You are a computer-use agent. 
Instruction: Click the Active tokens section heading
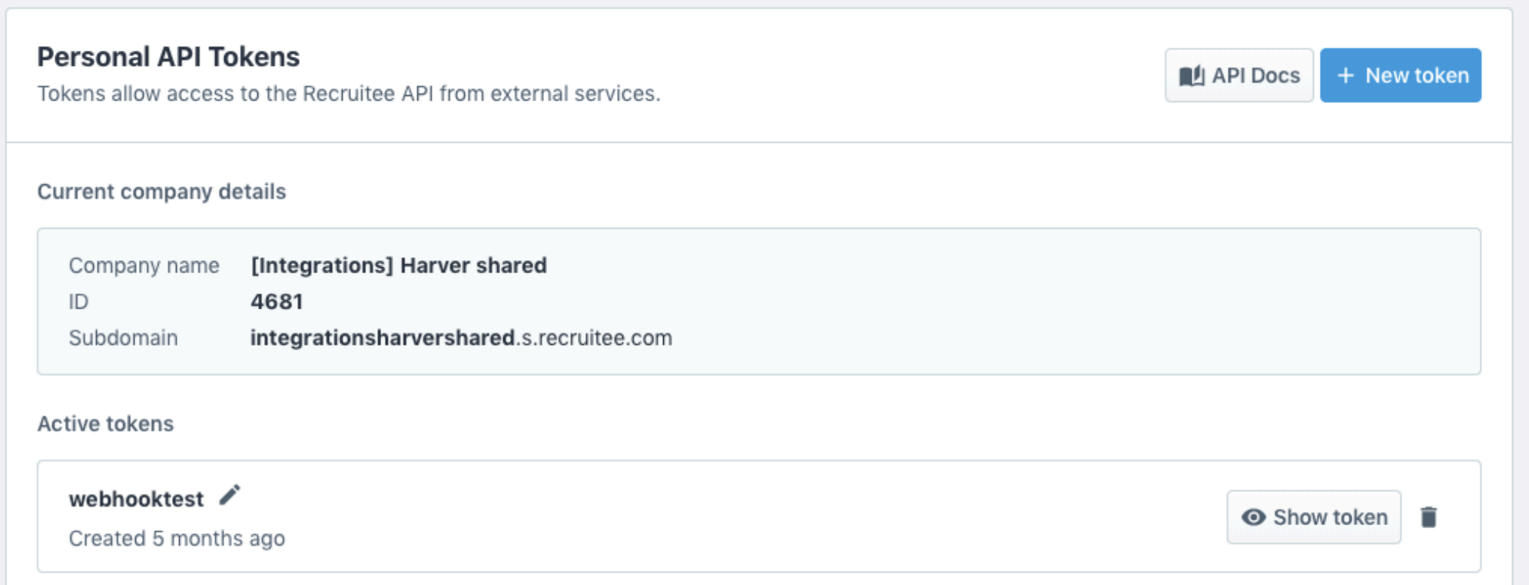coord(105,424)
